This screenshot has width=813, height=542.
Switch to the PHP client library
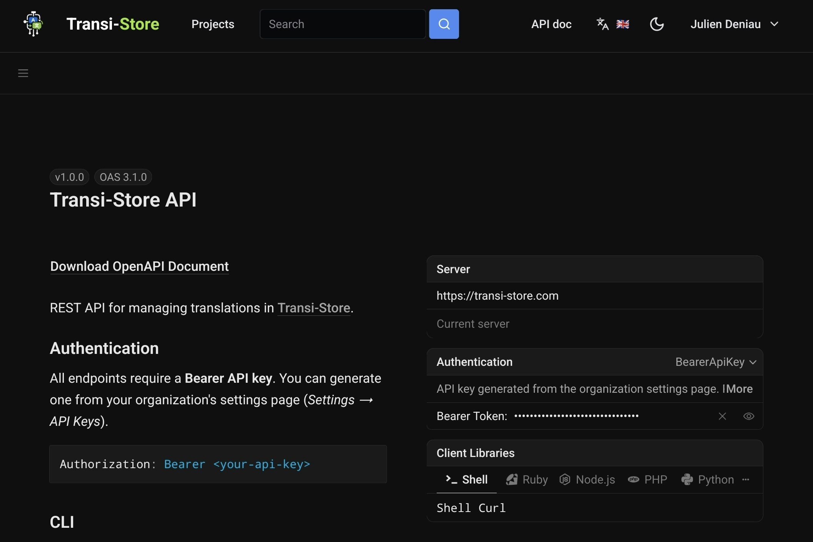[648, 480]
